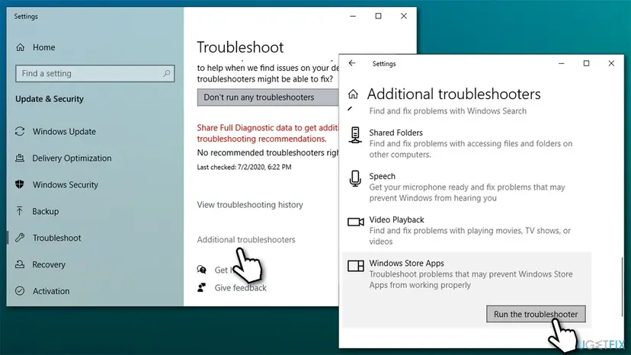Minimize the back Troubleshoot Settings window
Screen dimensions: 631x355
pyautogui.click(x=353, y=16)
